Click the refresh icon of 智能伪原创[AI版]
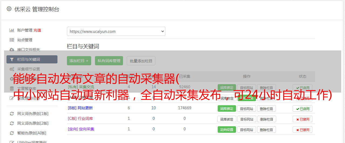 [x=12, y=133]
